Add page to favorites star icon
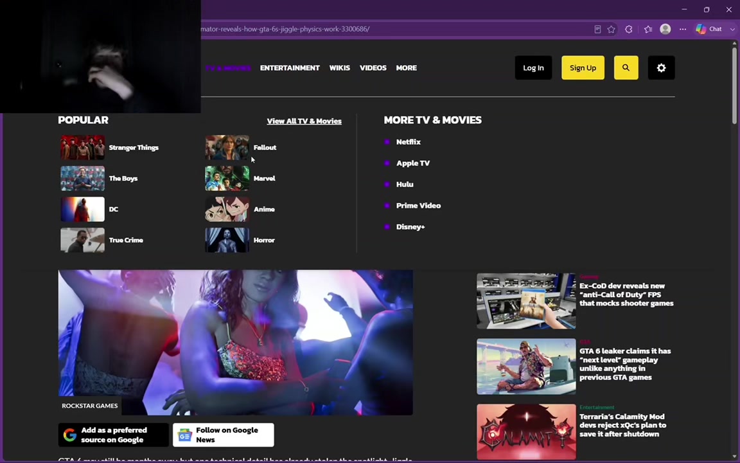Screen dimensions: 740x463 pos(611,30)
